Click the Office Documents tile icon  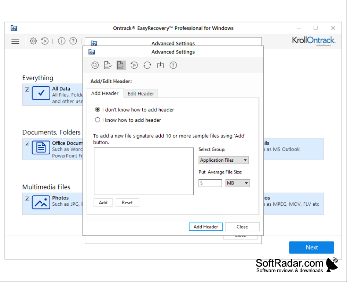[x=41, y=147]
